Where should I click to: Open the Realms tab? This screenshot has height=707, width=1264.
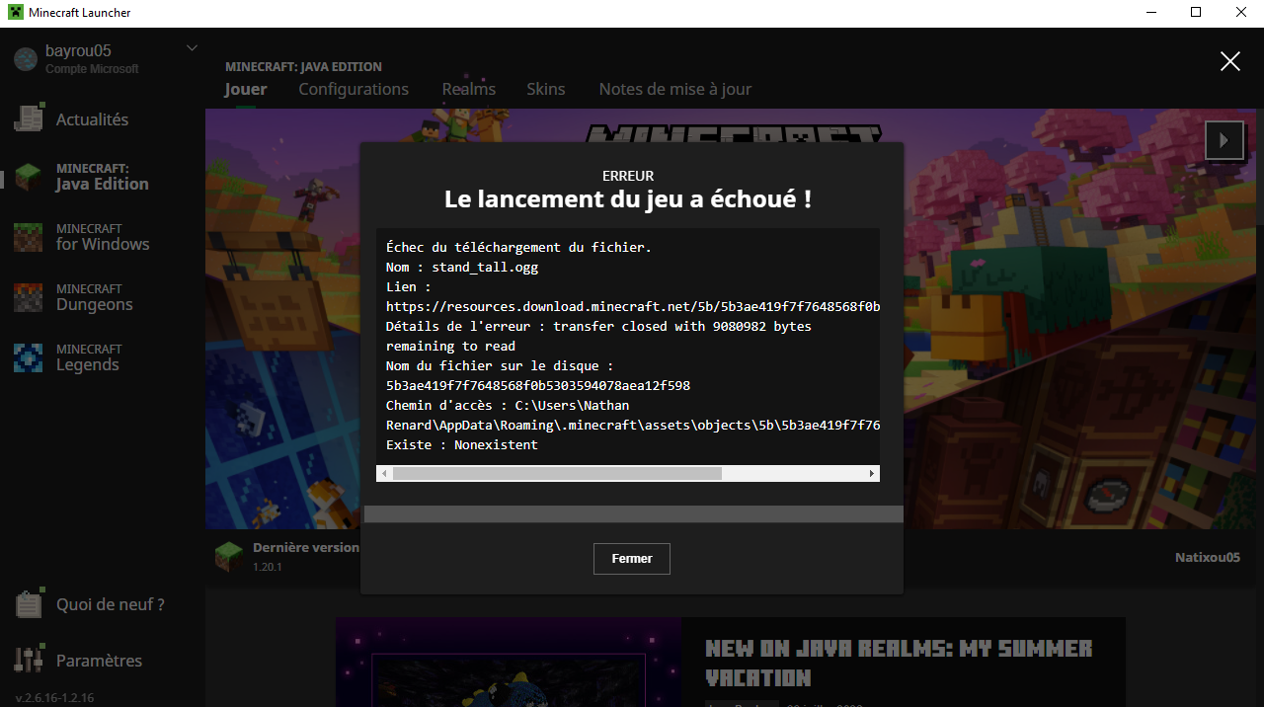click(469, 89)
